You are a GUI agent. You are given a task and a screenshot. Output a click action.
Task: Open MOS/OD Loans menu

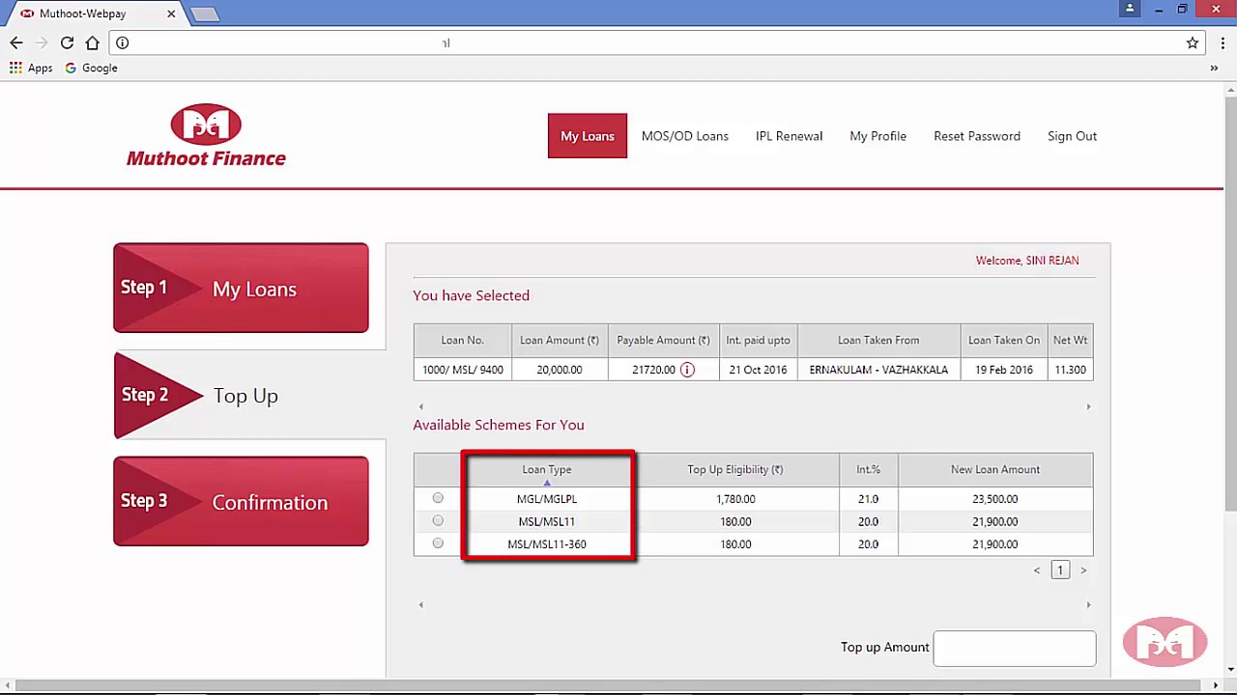685,136
